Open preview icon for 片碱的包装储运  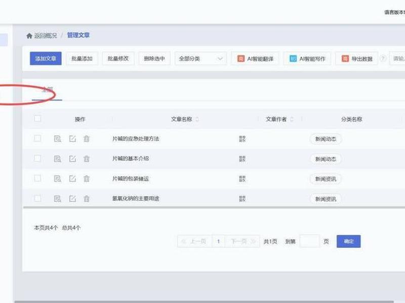pyautogui.click(x=57, y=179)
